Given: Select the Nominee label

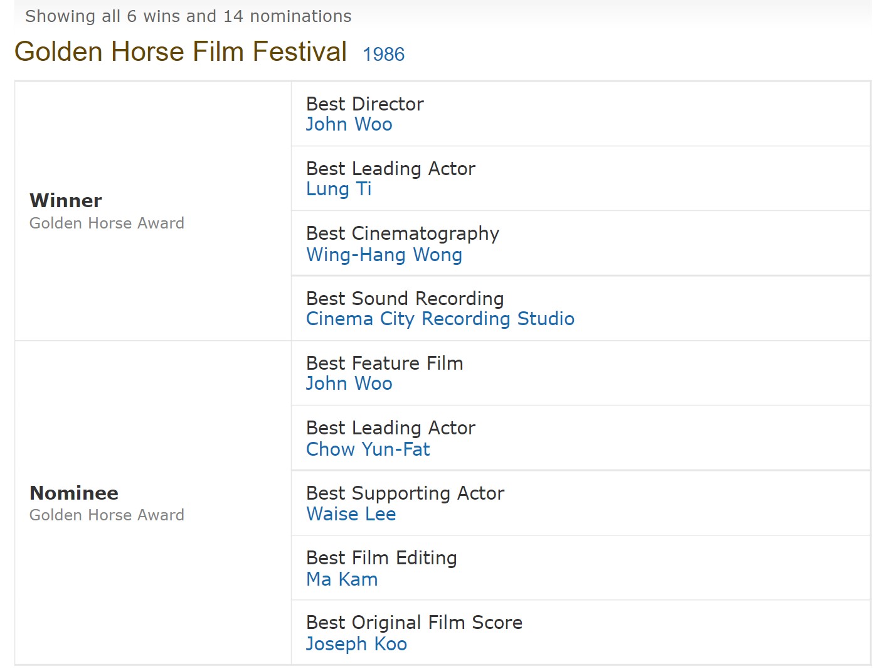Looking at the screenshot, I should pyautogui.click(x=74, y=493).
